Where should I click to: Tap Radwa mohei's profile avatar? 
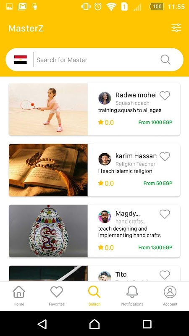click(105, 98)
